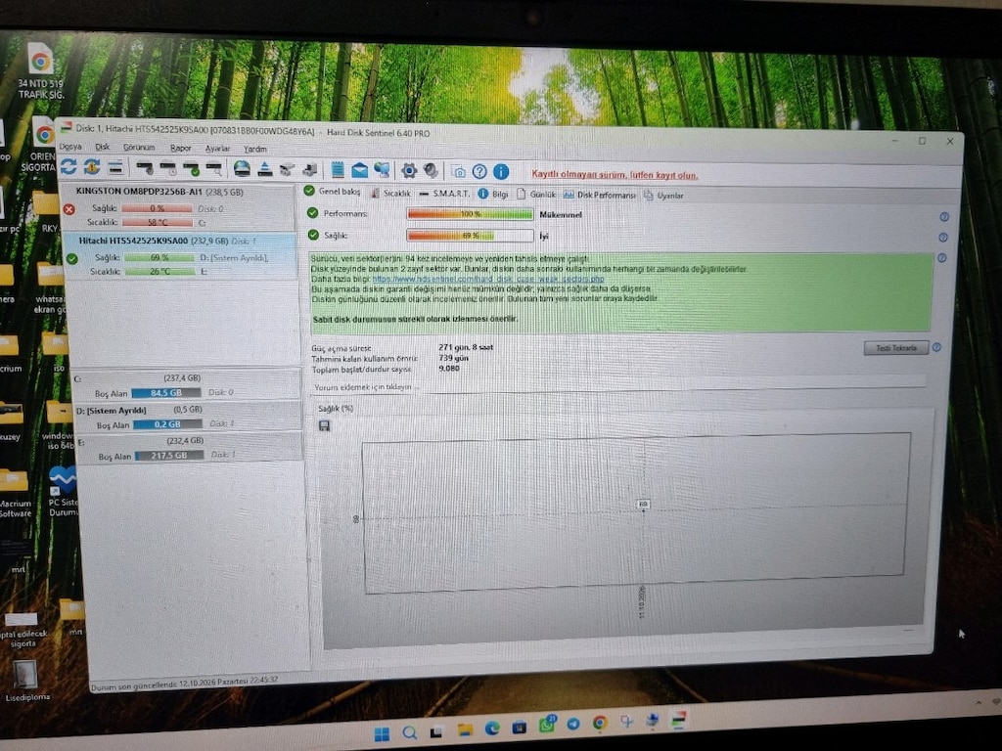Click the 'Yorum eklemek için tıklayın' comment field

tap(618, 386)
